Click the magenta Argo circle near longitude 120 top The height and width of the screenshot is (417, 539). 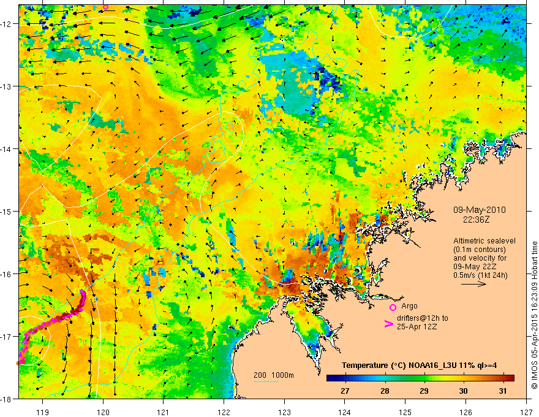[105, 7]
